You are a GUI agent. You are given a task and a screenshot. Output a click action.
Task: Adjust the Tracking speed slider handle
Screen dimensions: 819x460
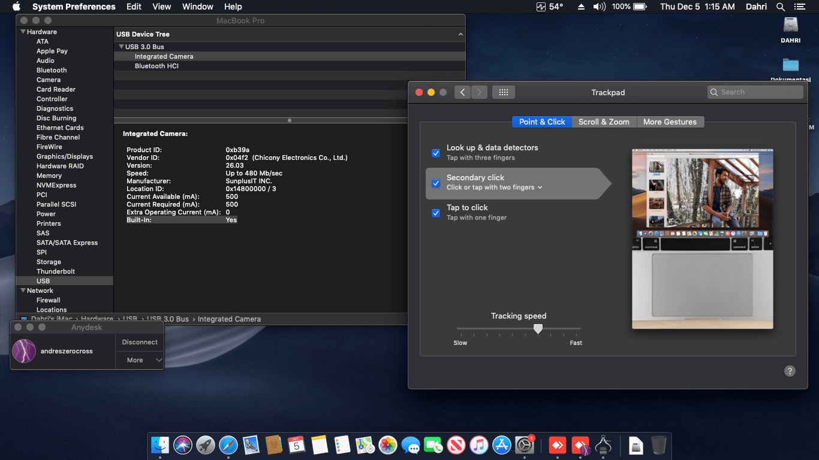(538, 328)
